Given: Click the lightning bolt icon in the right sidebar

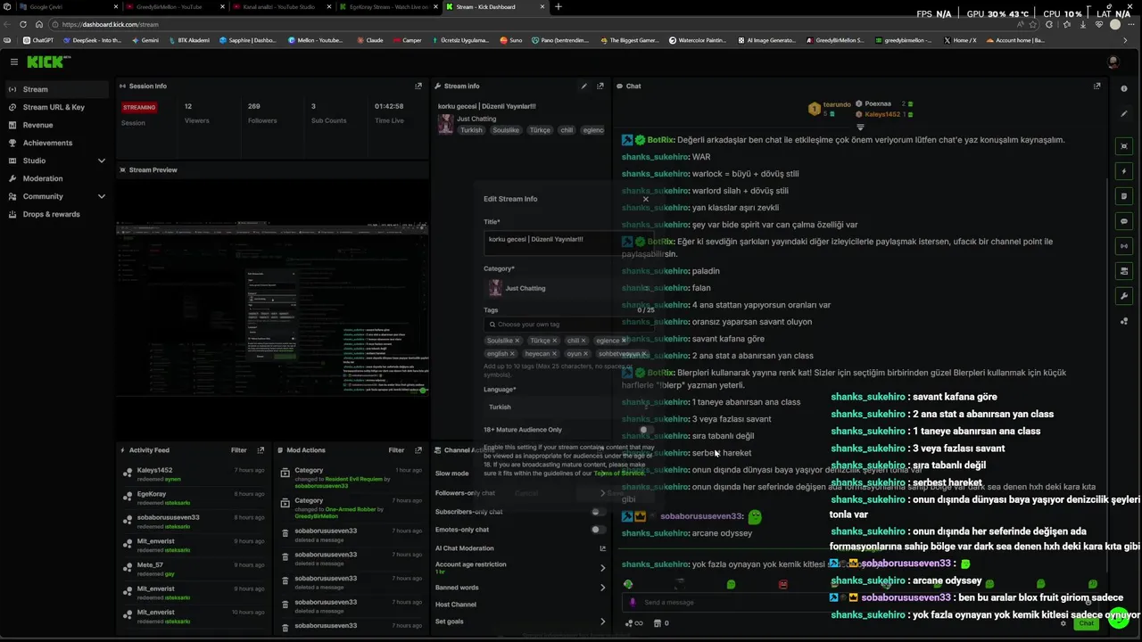Looking at the screenshot, I should click(x=1124, y=171).
